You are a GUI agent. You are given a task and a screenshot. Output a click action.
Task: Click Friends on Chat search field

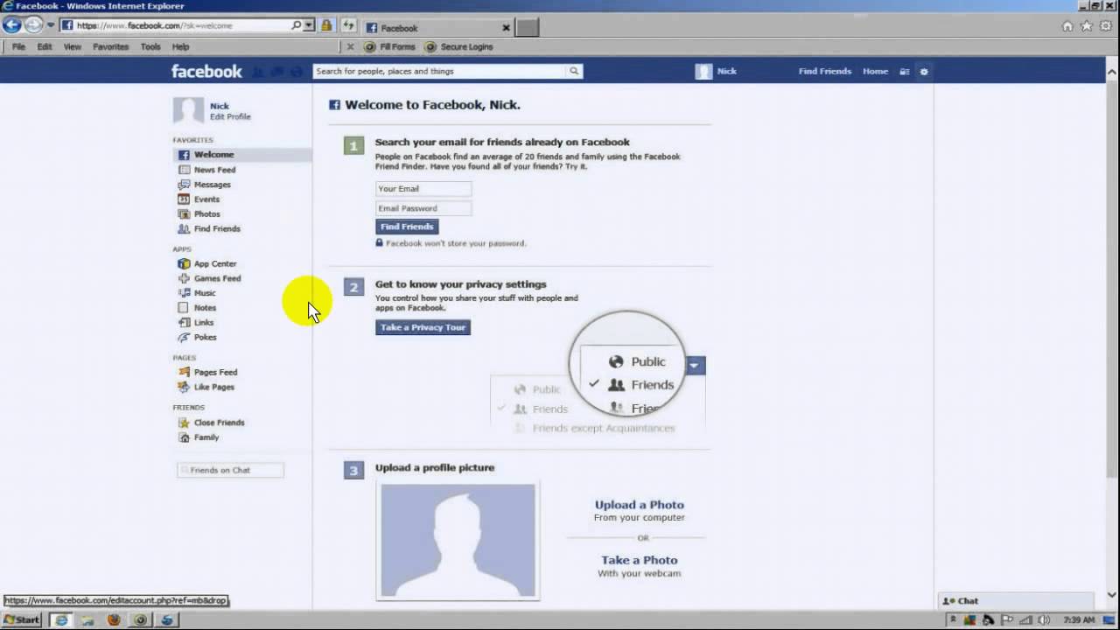pyautogui.click(x=230, y=470)
